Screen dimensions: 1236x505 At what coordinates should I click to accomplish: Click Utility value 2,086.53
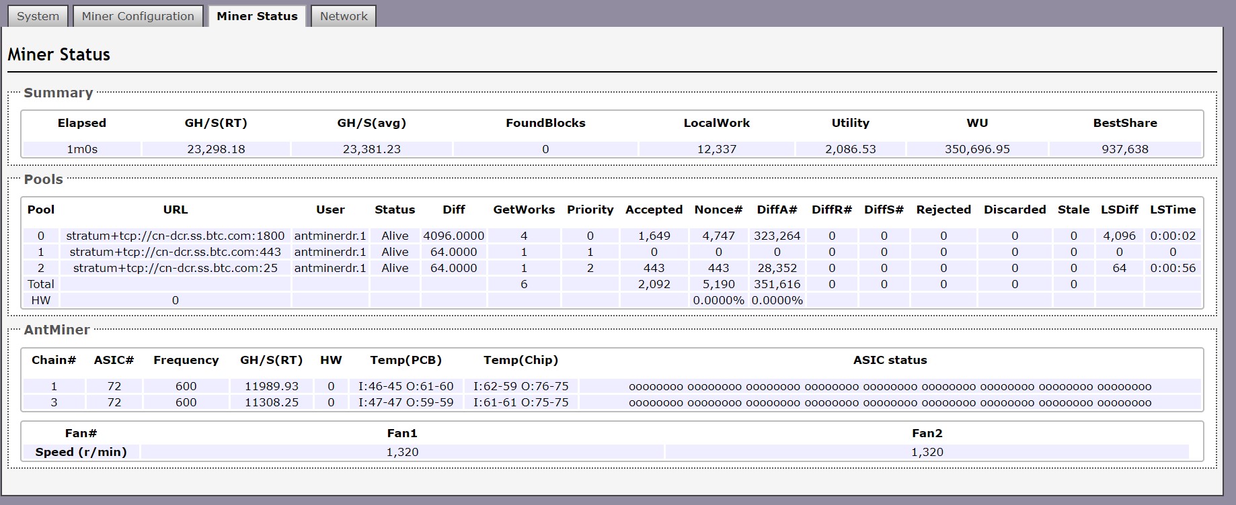pos(851,149)
